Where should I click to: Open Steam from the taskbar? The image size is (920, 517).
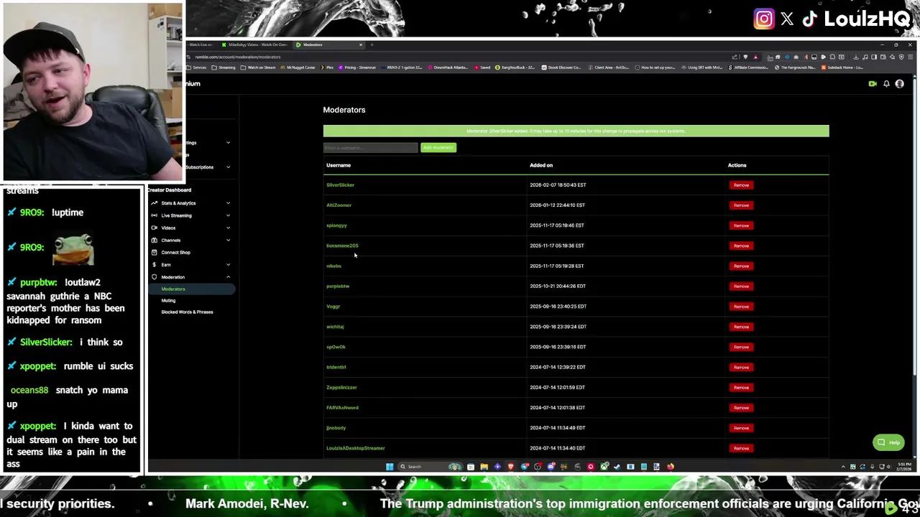[617, 467]
